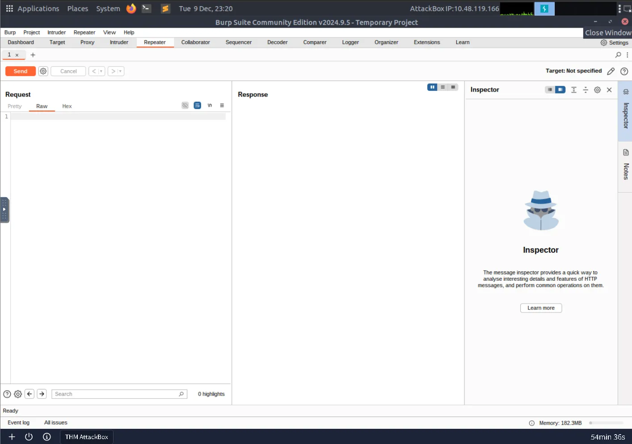Open the Repeater help question mark icon
632x444 pixels.
click(x=624, y=71)
